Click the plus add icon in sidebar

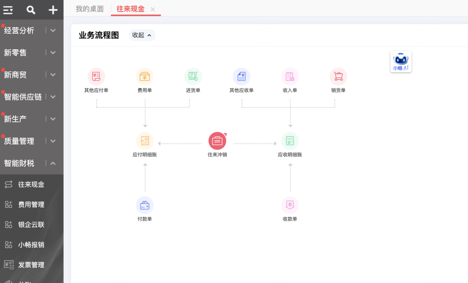tap(53, 10)
